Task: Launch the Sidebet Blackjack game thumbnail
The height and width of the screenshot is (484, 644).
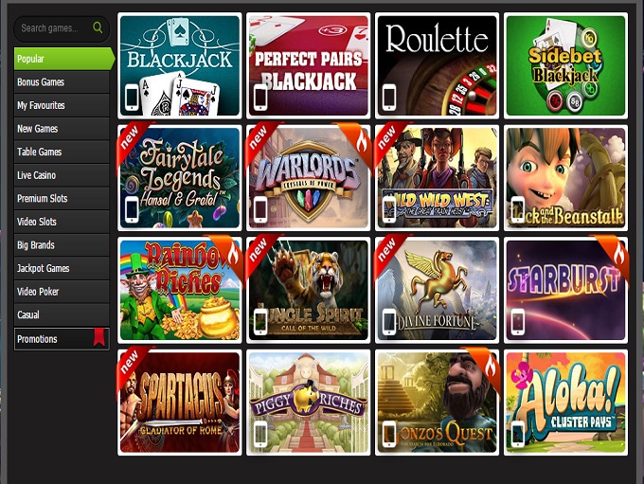Action: [565, 65]
